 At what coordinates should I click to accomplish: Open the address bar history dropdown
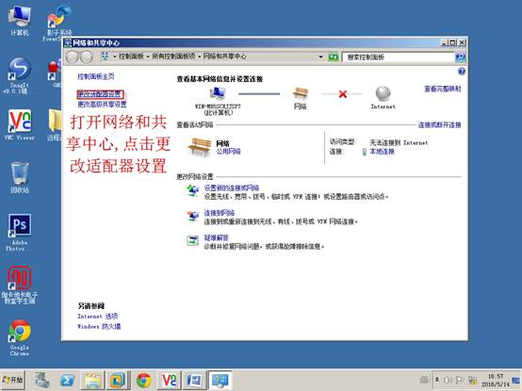click(x=320, y=57)
